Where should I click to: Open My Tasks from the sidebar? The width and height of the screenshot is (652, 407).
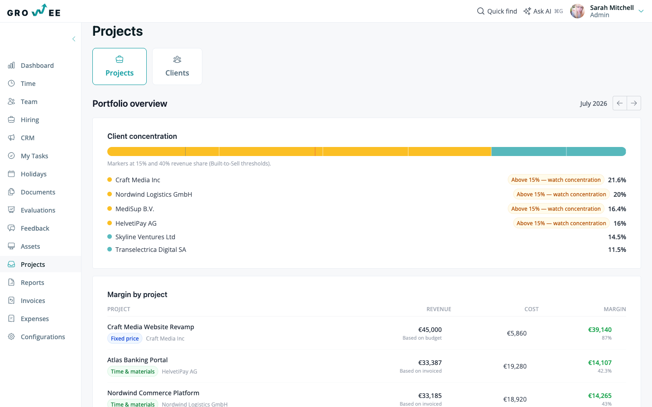pyautogui.click(x=41, y=156)
